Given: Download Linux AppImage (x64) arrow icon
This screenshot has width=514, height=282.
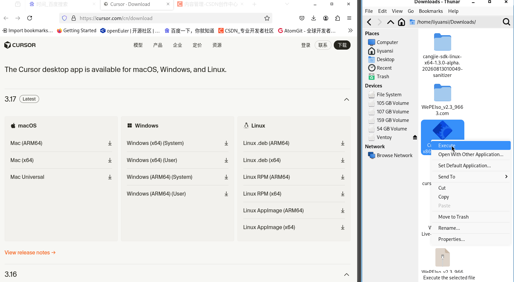Looking at the screenshot, I should 343,227.
